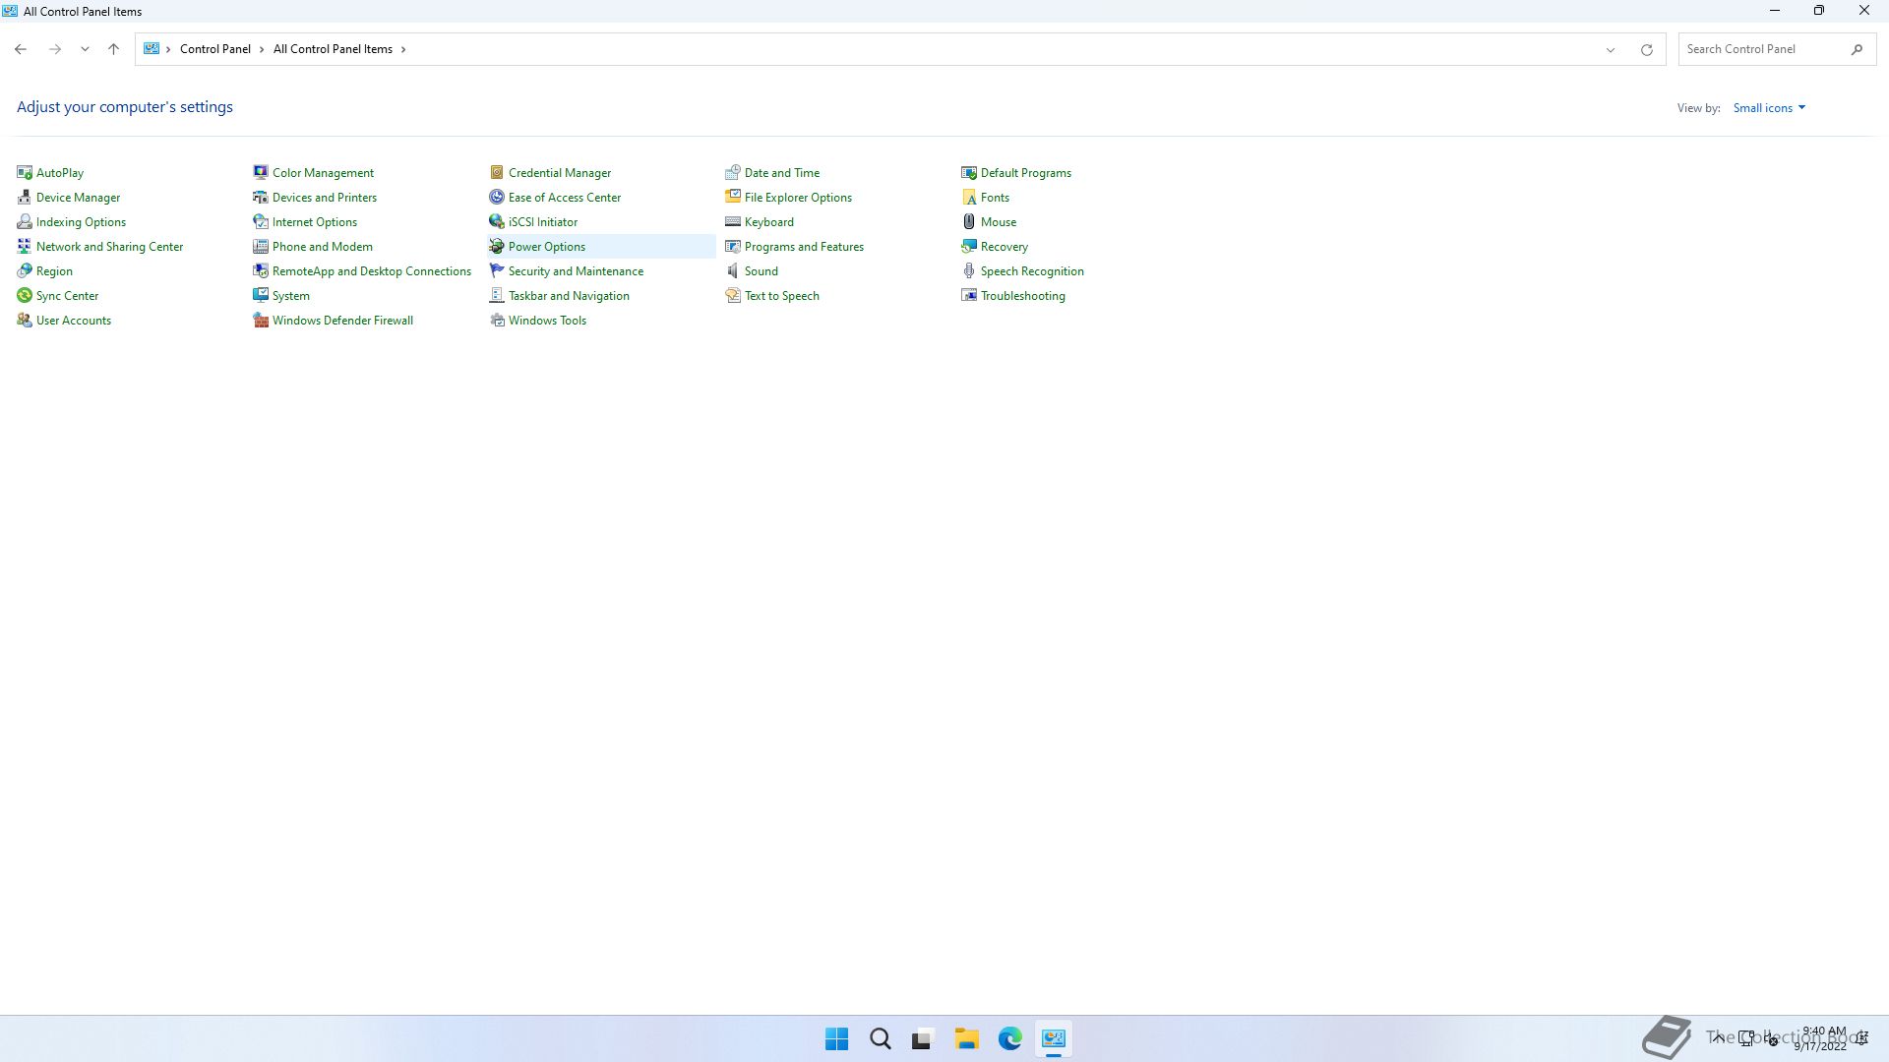1889x1062 pixels.
Task: Click the Credential Manager icon
Action: click(x=497, y=173)
